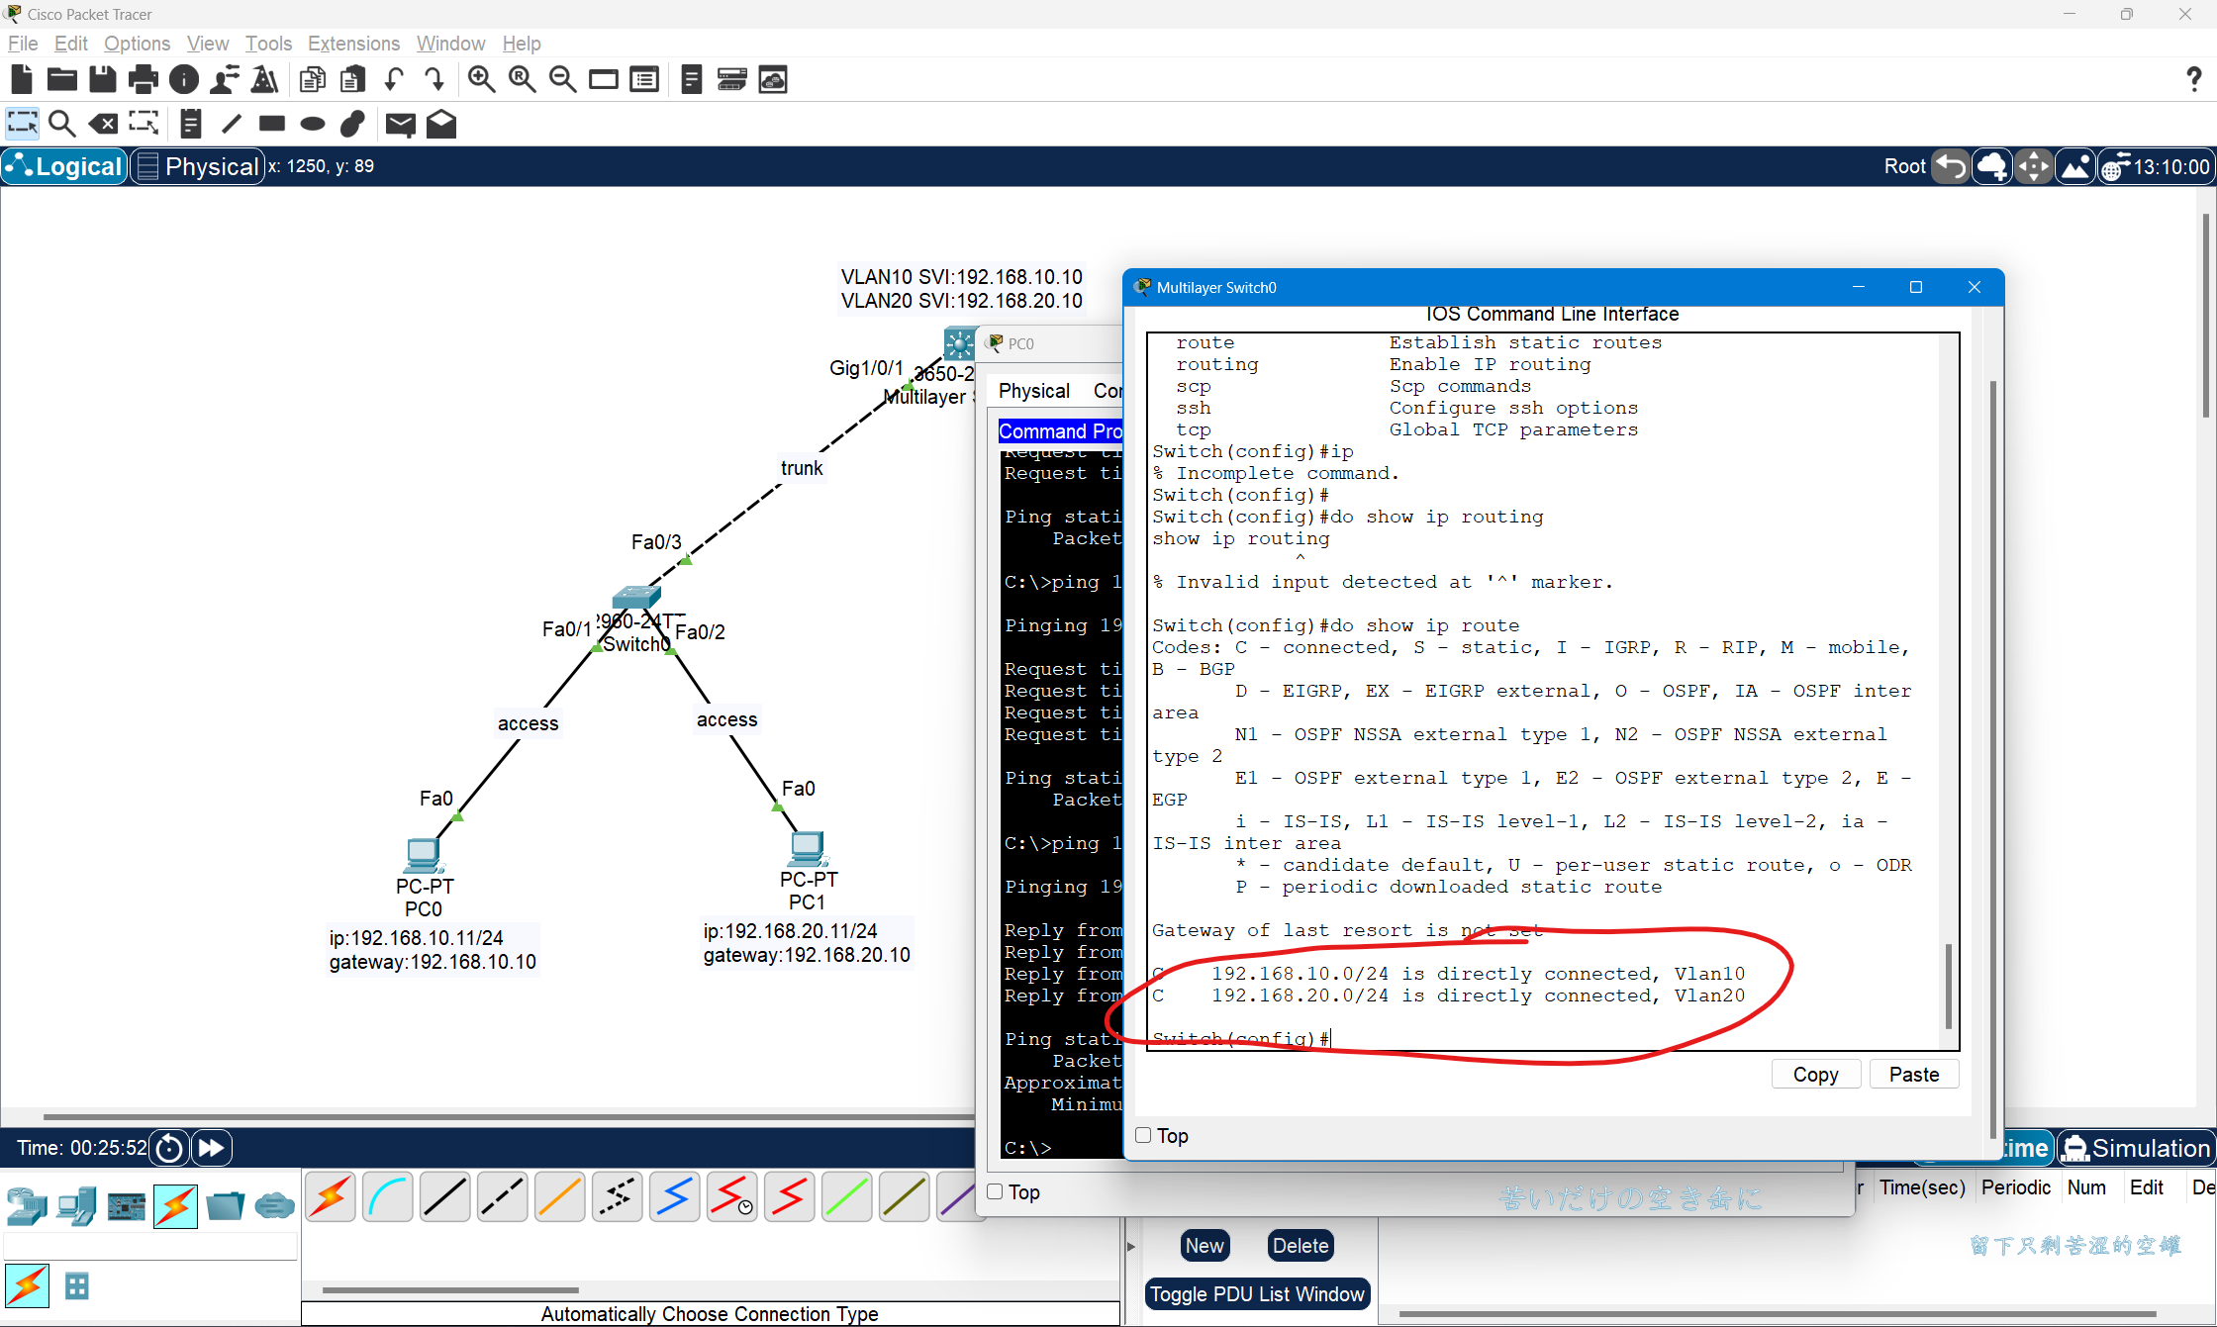Zoom in with the plus magnifier

pos(482,79)
